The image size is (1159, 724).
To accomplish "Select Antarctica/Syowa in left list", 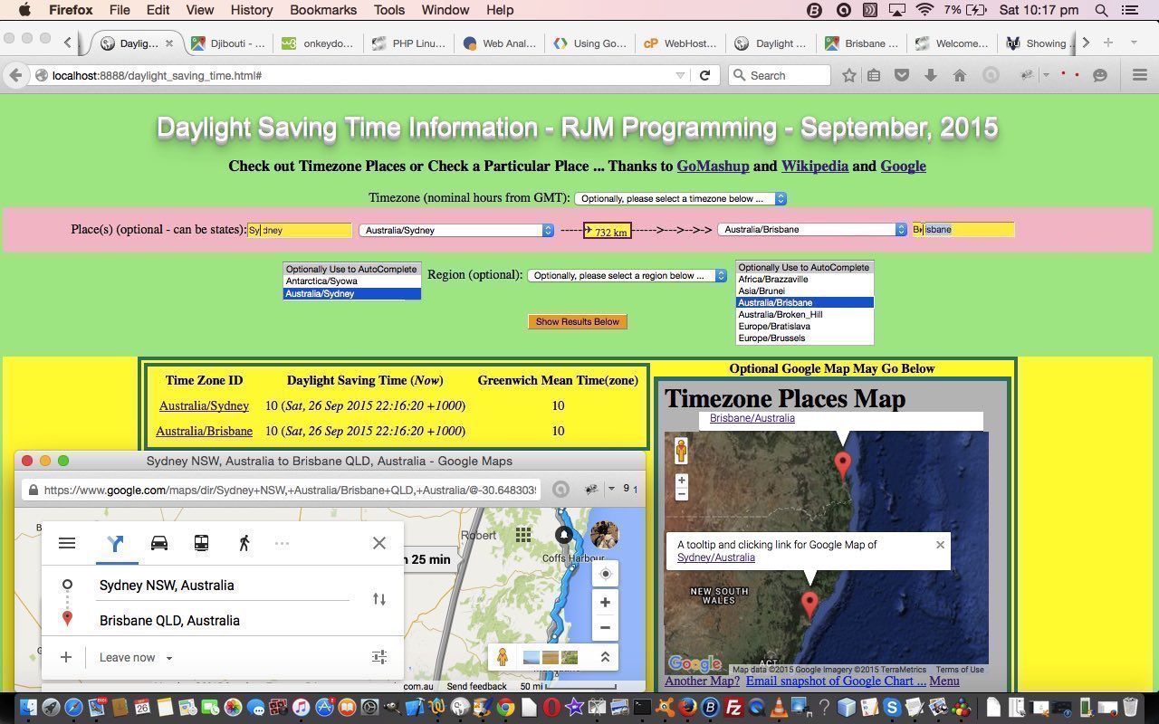I will (351, 281).
